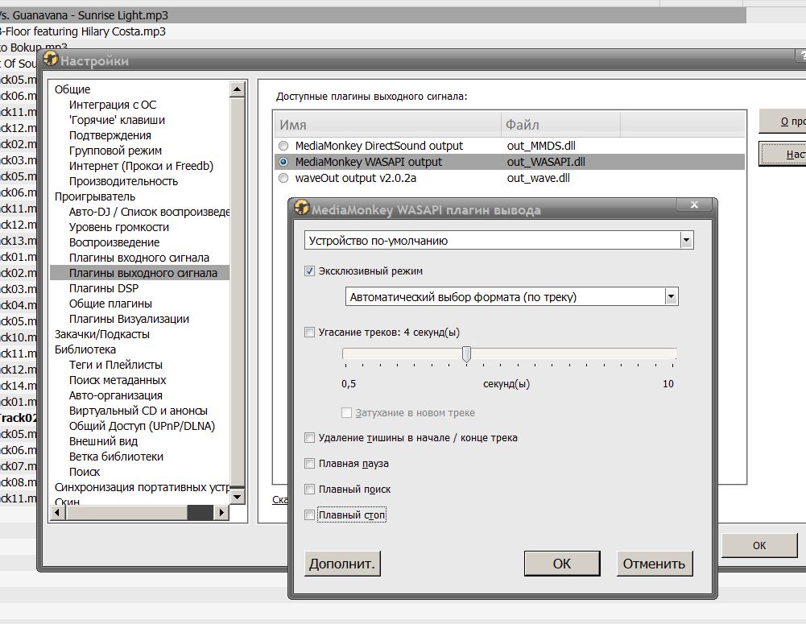Image resolution: width=806 pixels, height=624 pixels.
Task: Click settings tree horizontal scroll right arrow
Action: [221, 512]
